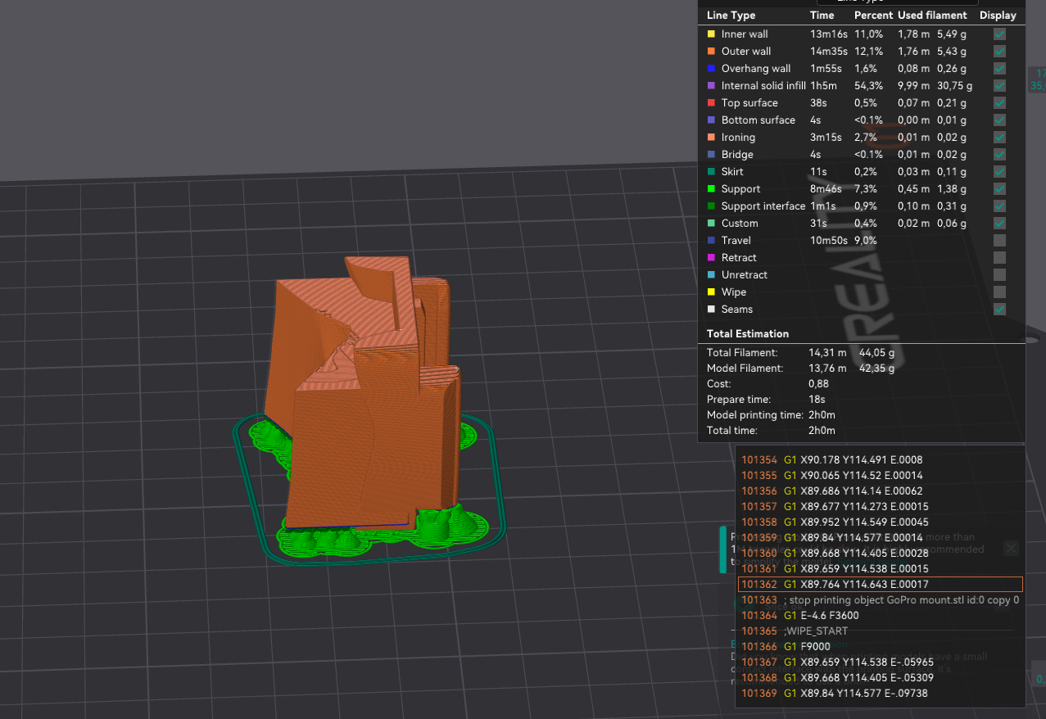Show Retract points with its checkbox
This screenshot has width=1046, height=719.
[998, 258]
